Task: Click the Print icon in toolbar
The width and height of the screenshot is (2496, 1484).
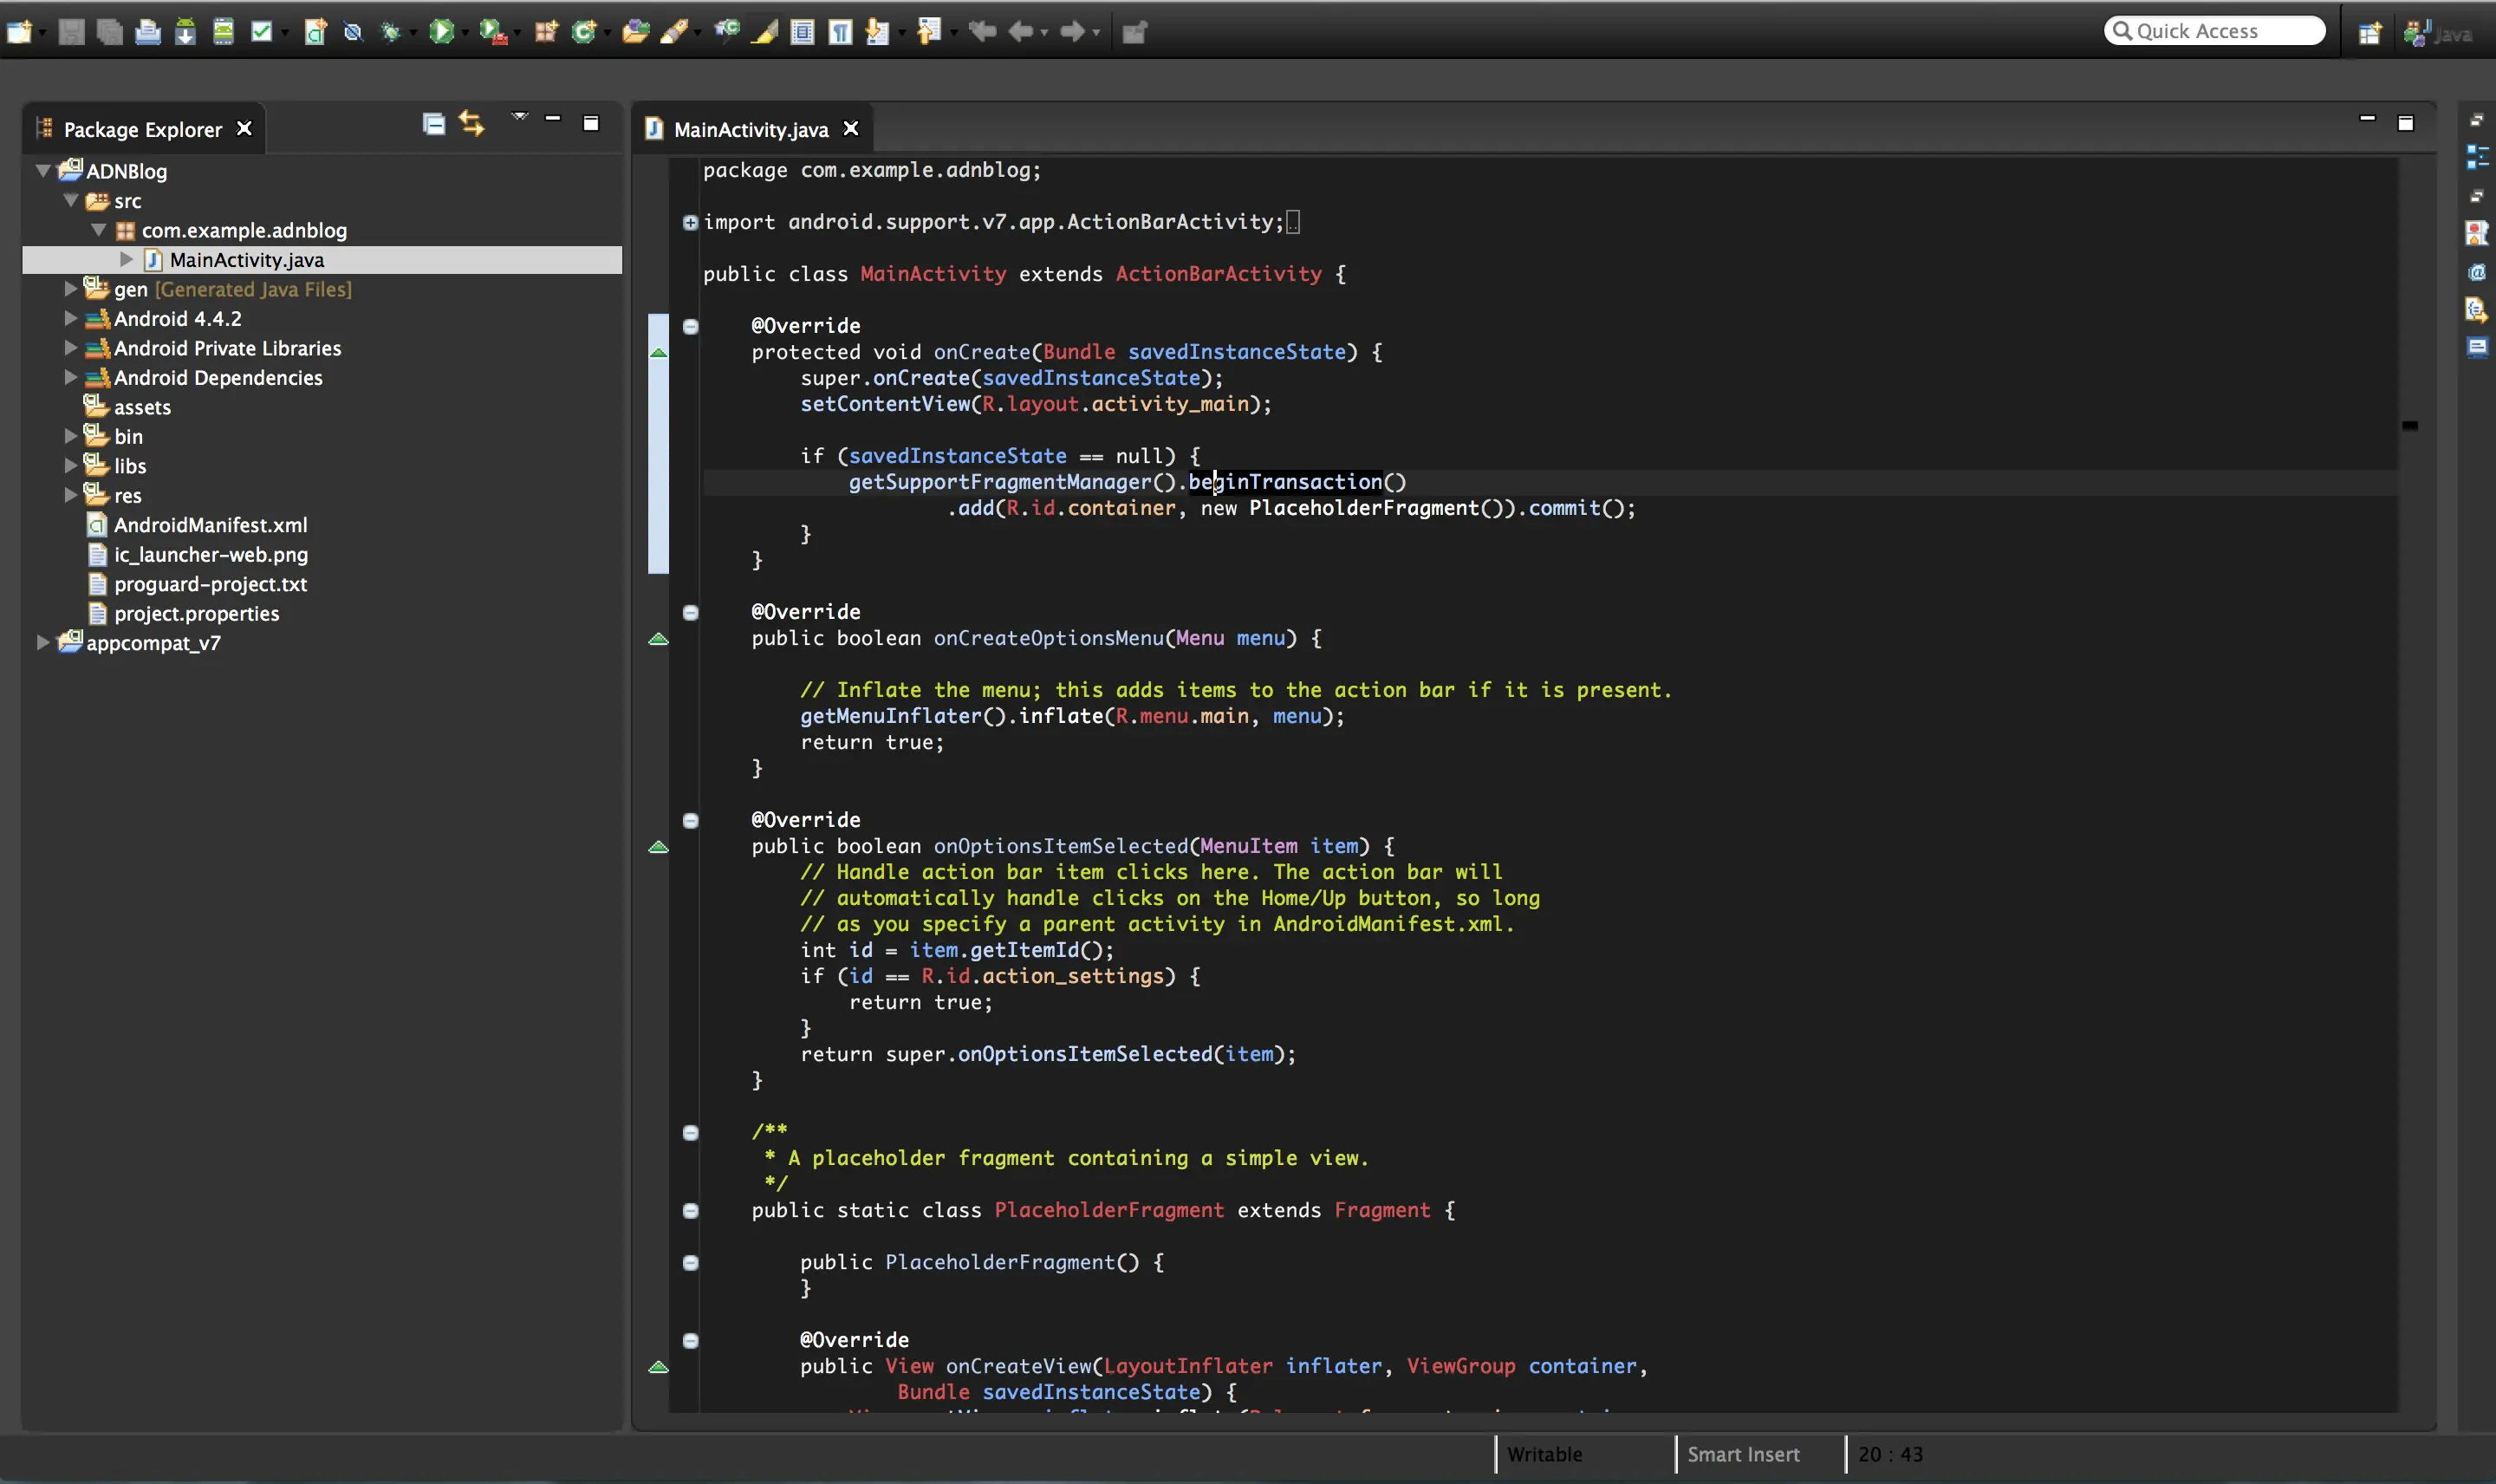Action: point(147,32)
